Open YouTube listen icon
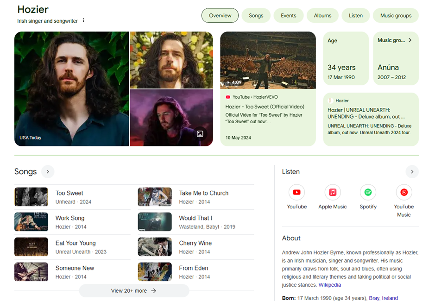The height and width of the screenshot is (301, 435). point(296,192)
